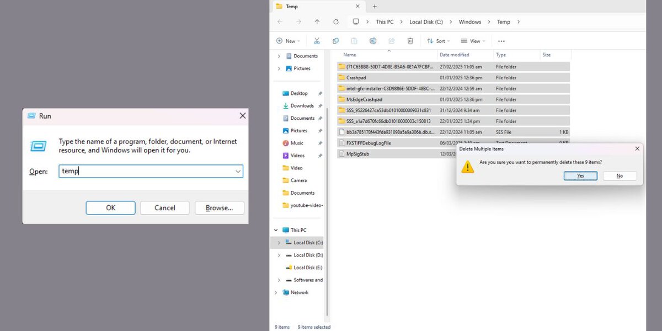
Task: Confirm deletion by clicking Yes
Action: tap(580, 175)
